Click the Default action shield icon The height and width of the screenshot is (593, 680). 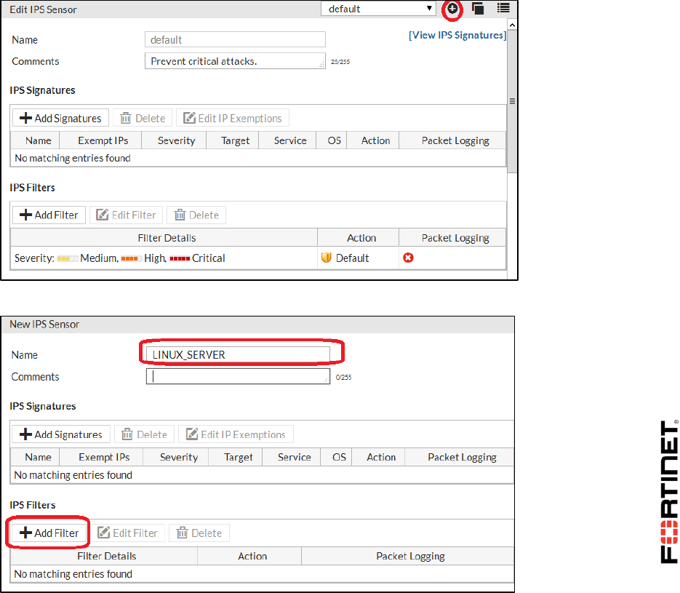[326, 258]
